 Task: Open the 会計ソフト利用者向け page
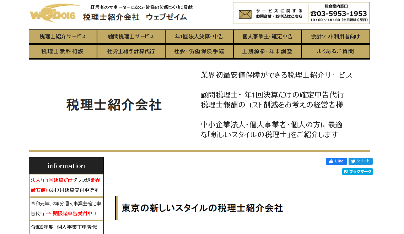pos(336,36)
